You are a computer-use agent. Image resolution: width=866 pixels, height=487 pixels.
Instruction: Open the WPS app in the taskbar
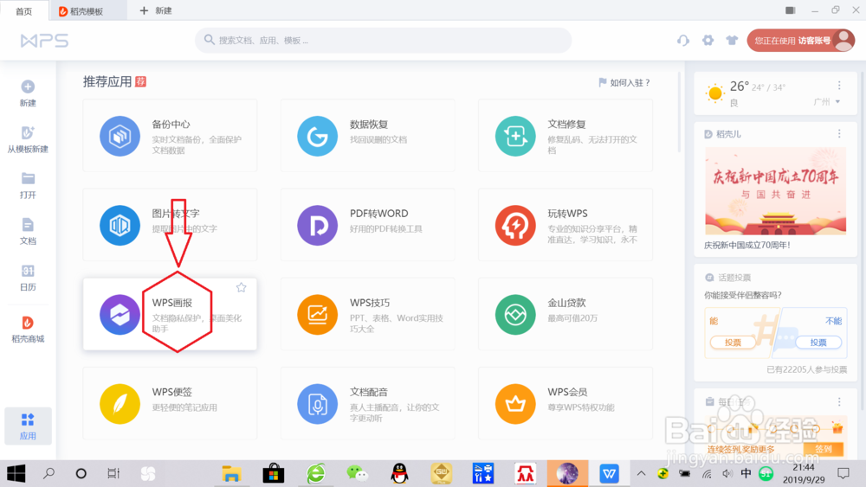[x=609, y=473]
